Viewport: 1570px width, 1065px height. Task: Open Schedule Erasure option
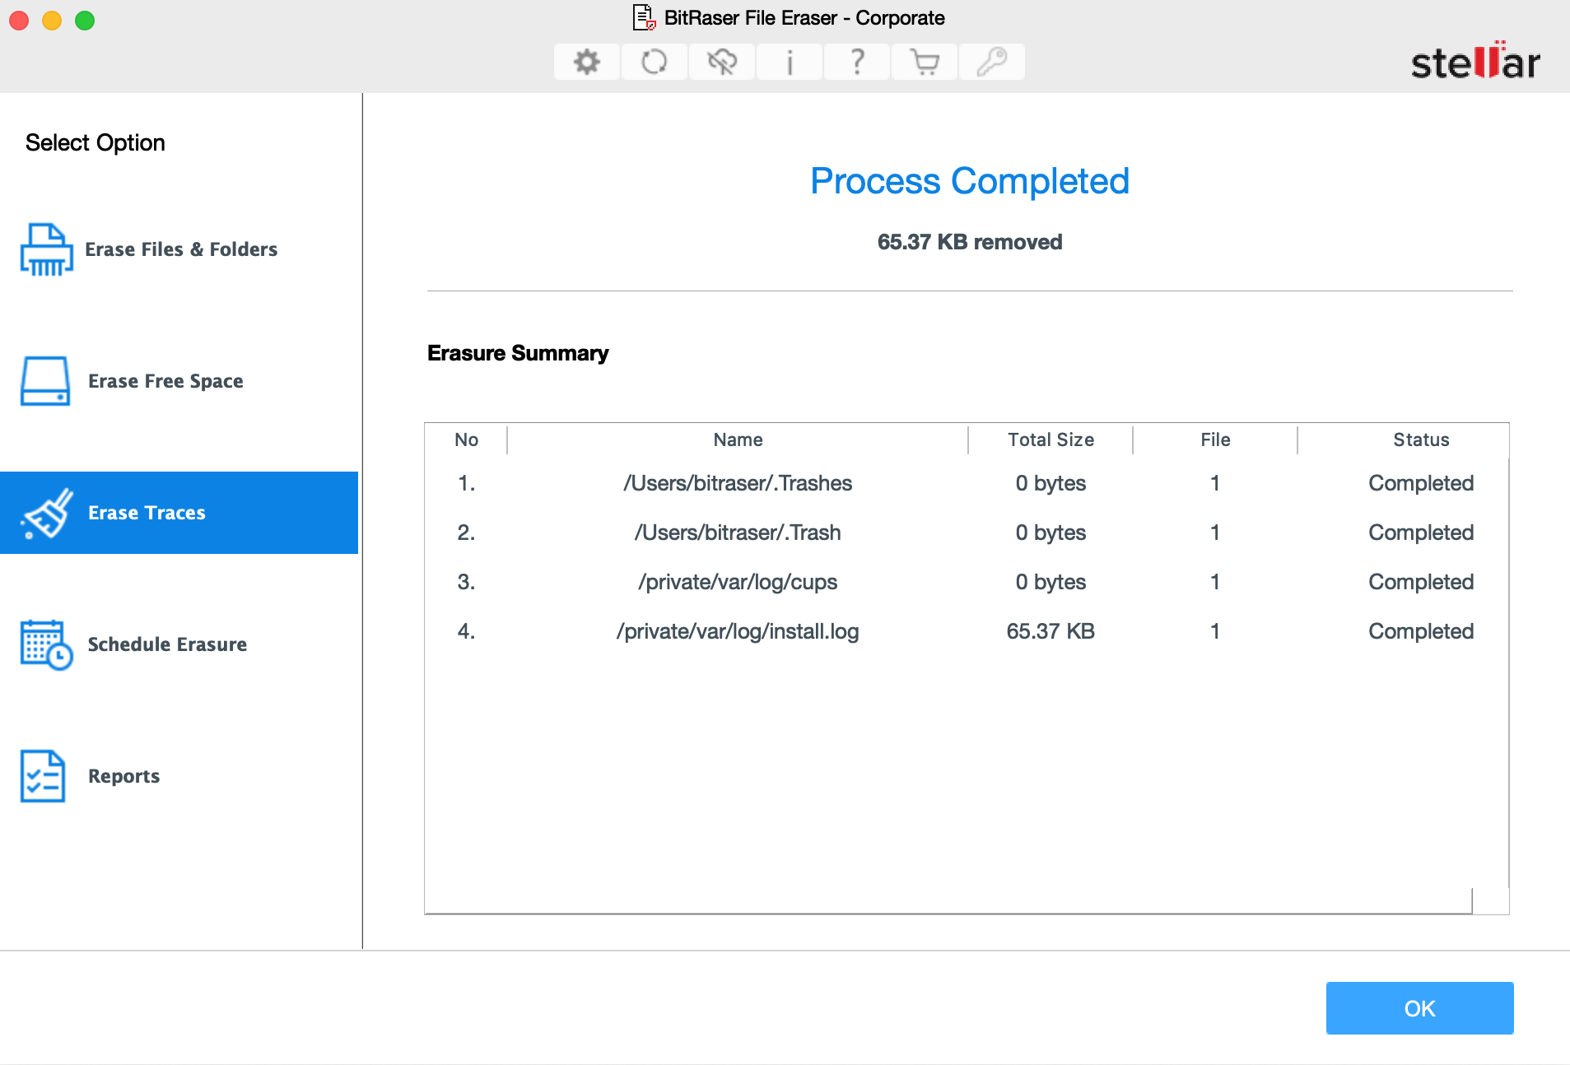pyautogui.click(x=179, y=644)
